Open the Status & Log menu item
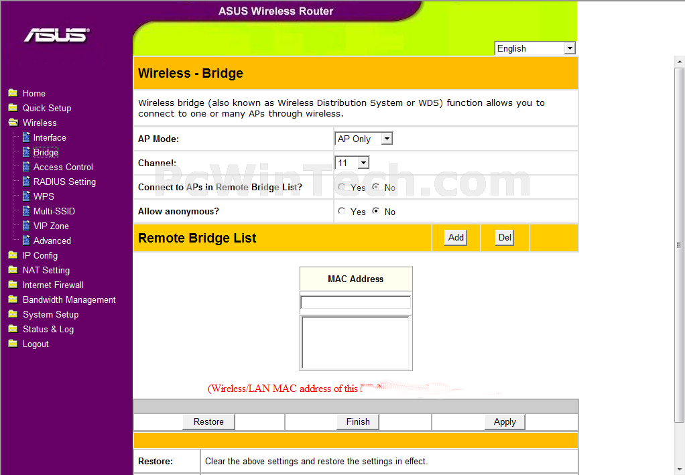Screen dimensions: 685x475 [x=48, y=329]
